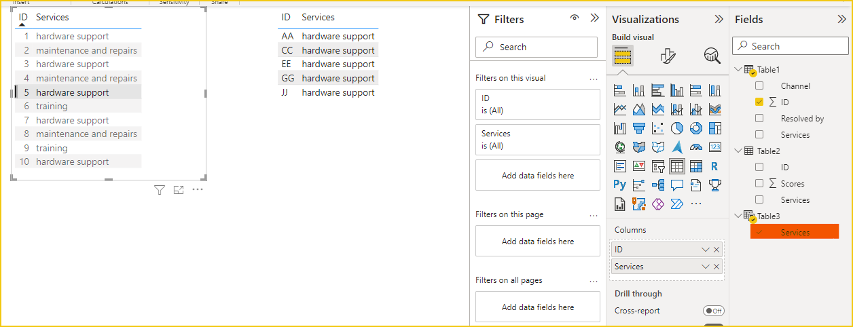Click focus mode icon under table visual
This screenshot has width=853, height=327.
pos(179,190)
